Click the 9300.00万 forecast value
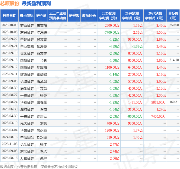 pyautogui.click(x=135, y=123)
